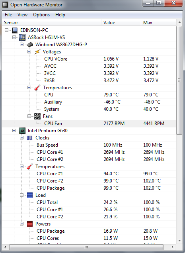Image resolution: width=185 pixels, height=253 pixels.
Task: Click the 26.6 % load value
Action: click(111, 210)
